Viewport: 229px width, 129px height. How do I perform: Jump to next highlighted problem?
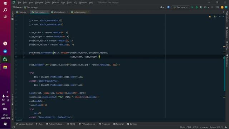point(223,16)
